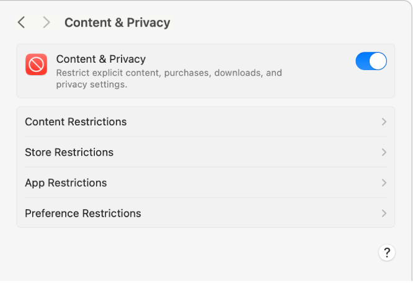Choose the Preference Restrictions label

[x=83, y=213]
